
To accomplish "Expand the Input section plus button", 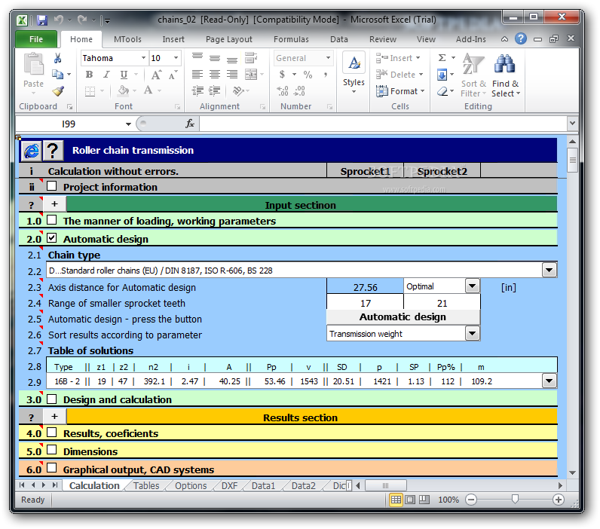I will click(55, 204).
